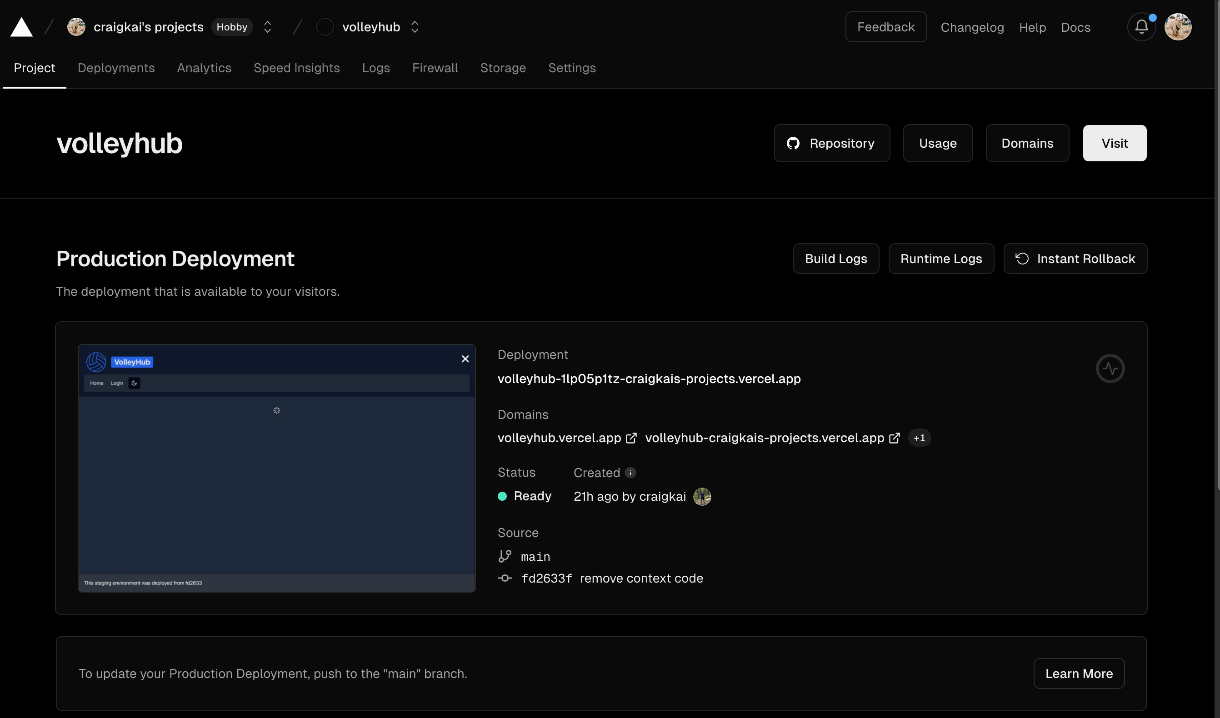The height and width of the screenshot is (718, 1220).
Task: Expand the team switcher chevrons
Action: pyautogui.click(x=267, y=27)
